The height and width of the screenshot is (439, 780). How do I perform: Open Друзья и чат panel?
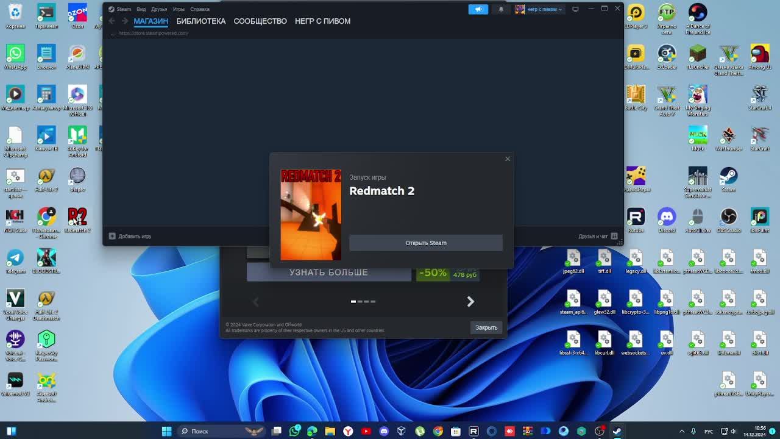(598, 236)
